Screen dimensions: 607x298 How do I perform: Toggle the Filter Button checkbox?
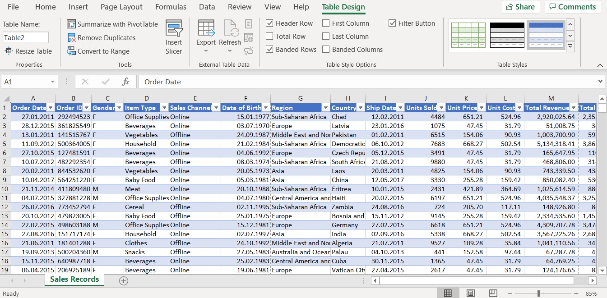point(392,23)
